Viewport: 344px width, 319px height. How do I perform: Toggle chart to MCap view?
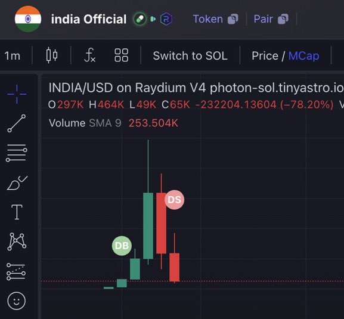(x=303, y=55)
